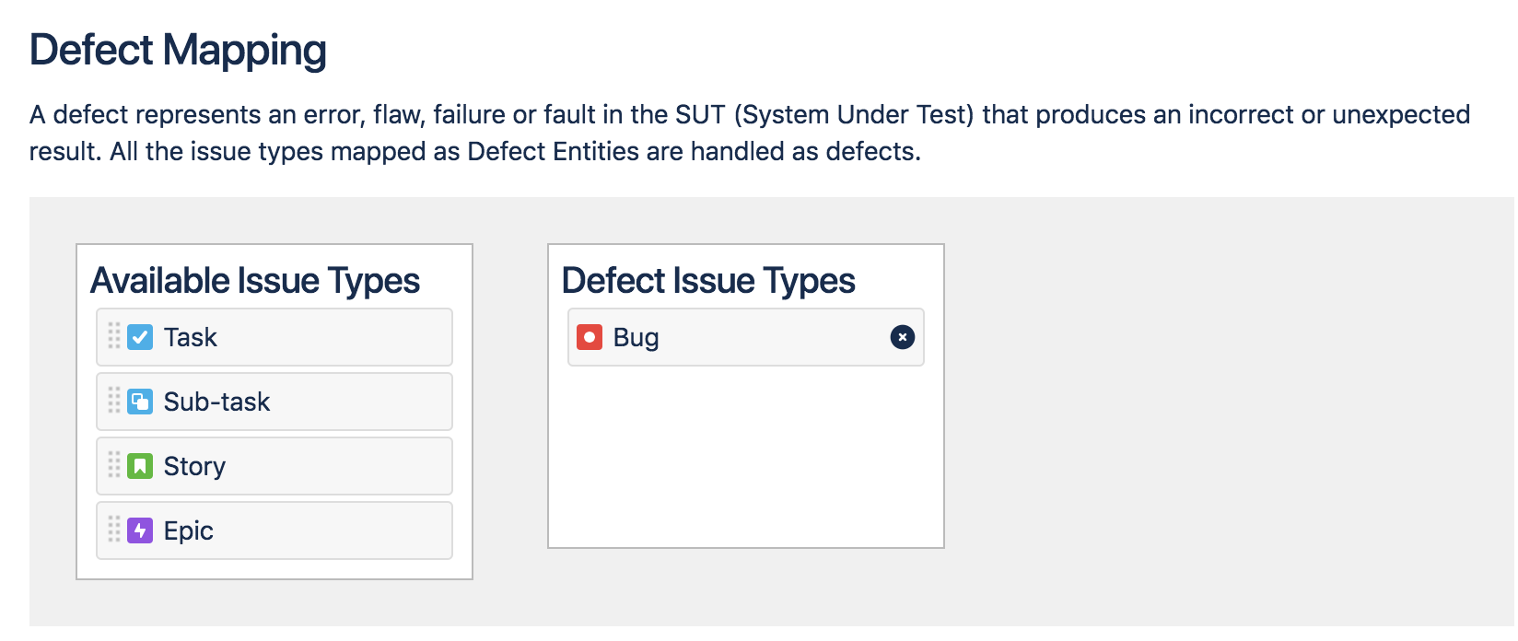Click the drag handle beside Sub-task

coord(114,401)
